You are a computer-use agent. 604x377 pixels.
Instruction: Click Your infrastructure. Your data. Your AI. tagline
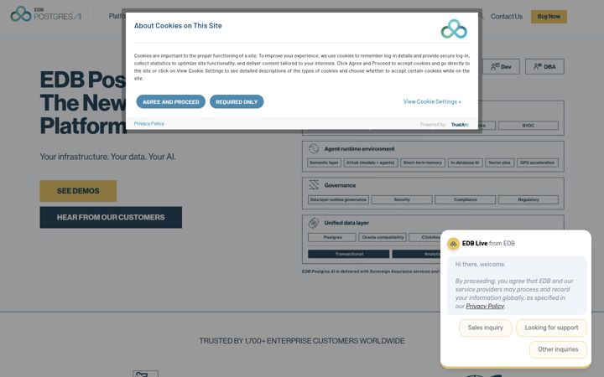[x=108, y=157]
